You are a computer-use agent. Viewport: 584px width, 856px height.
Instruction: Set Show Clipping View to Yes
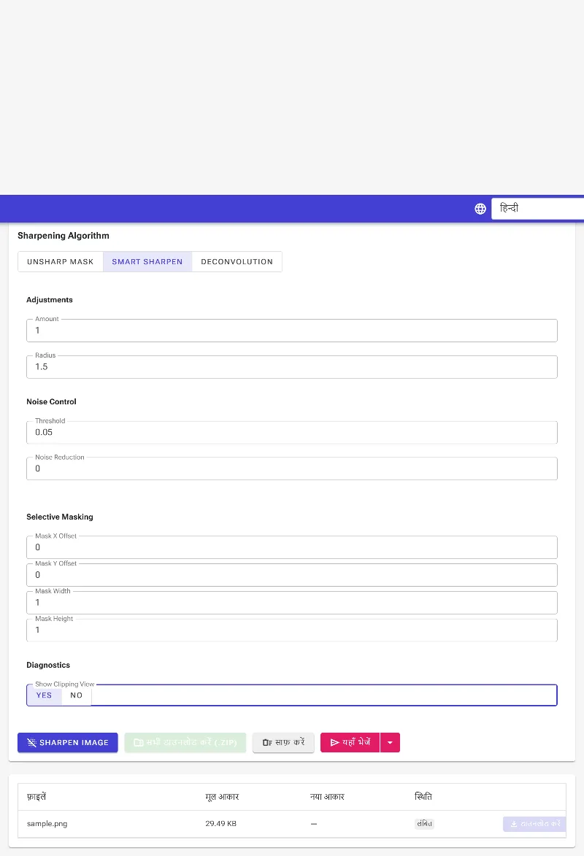point(45,695)
